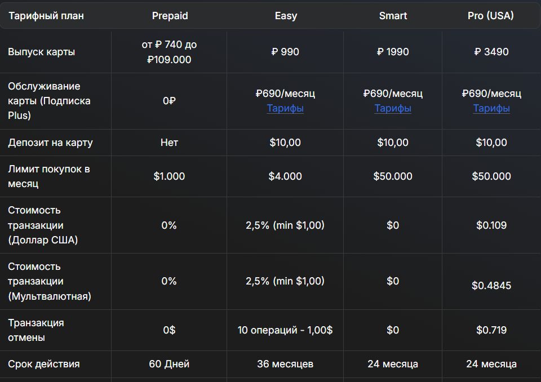Click the Prepaid card issue price range
The height and width of the screenshot is (382, 541).
point(169,52)
